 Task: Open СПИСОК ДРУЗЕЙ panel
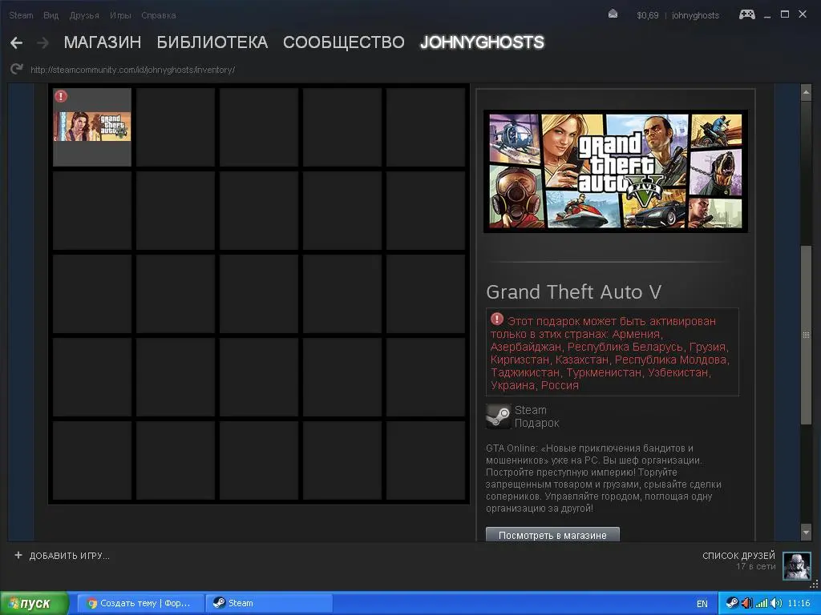(x=738, y=556)
